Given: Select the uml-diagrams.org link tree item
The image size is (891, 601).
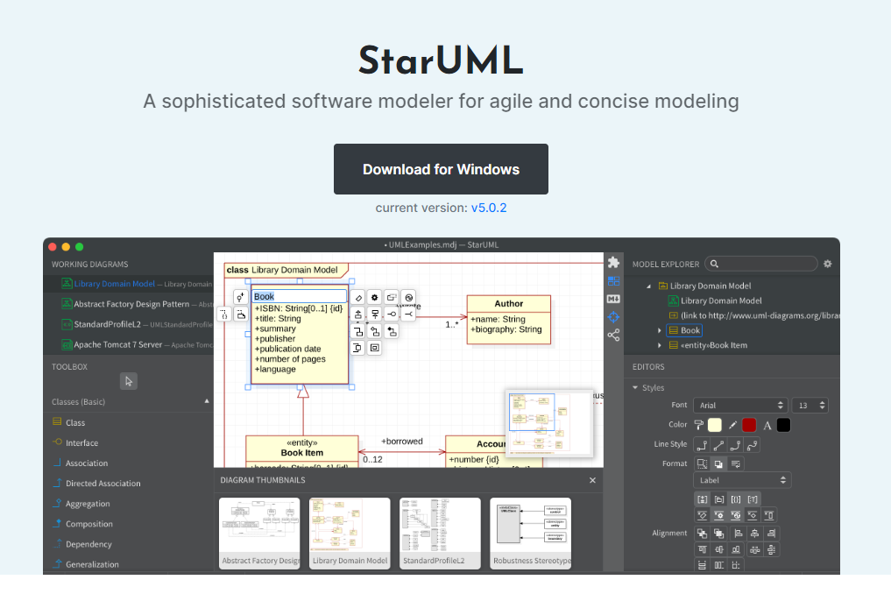Looking at the screenshot, I should point(754,315).
